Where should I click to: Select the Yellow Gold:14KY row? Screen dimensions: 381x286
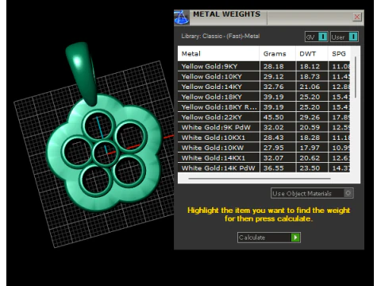(x=264, y=87)
